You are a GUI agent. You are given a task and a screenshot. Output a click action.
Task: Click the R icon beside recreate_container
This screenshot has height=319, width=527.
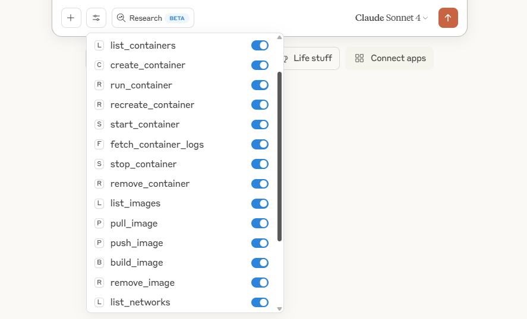tap(99, 105)
